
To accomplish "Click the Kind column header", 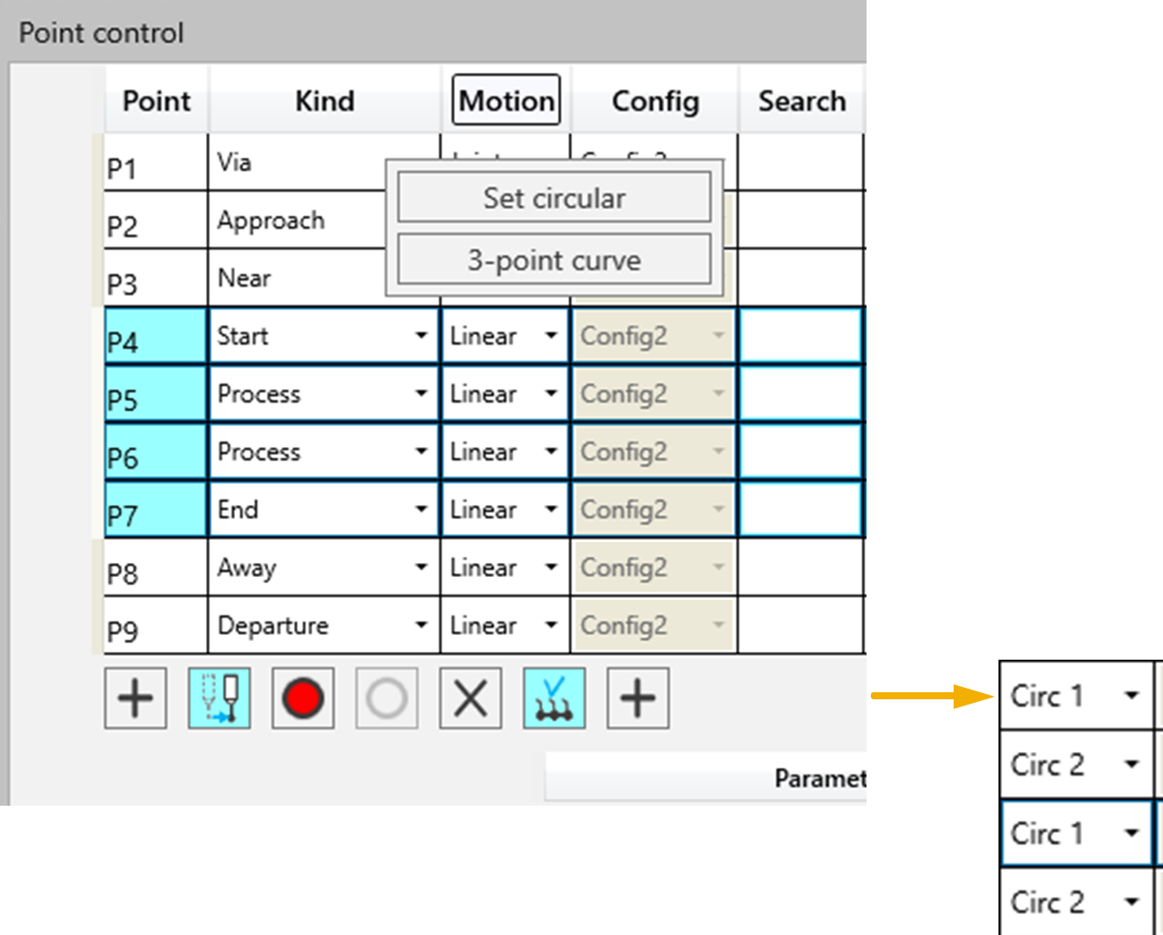I will (325, 100).
